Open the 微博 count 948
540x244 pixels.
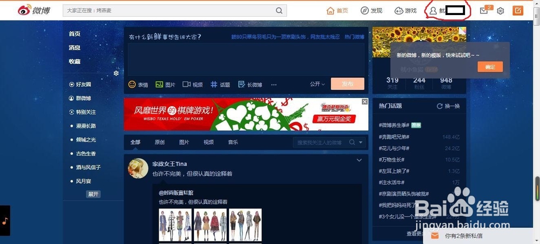[446, 83]
